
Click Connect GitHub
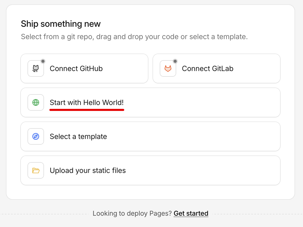76,68
